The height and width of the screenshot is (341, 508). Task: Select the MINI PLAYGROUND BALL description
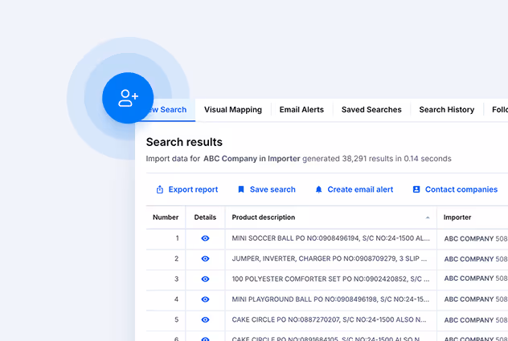pos(330,299)
